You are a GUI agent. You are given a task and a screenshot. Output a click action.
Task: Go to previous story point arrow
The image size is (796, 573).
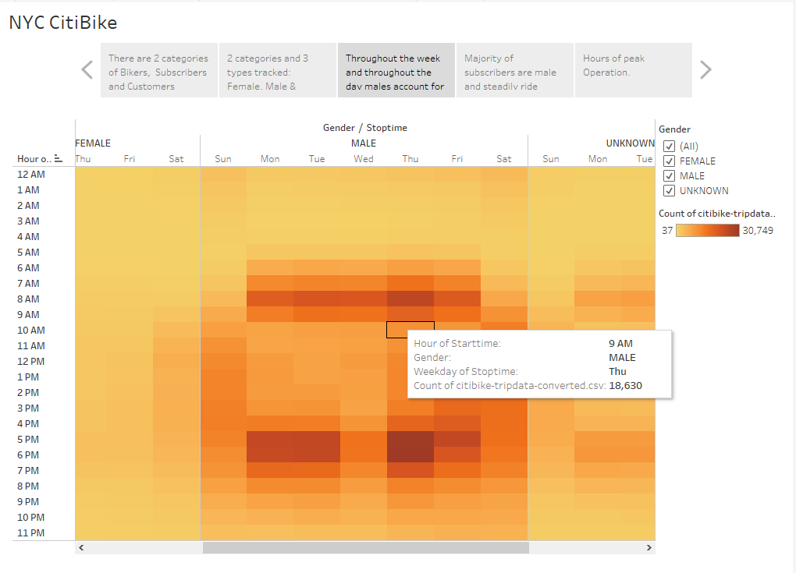tap(87, 70)
